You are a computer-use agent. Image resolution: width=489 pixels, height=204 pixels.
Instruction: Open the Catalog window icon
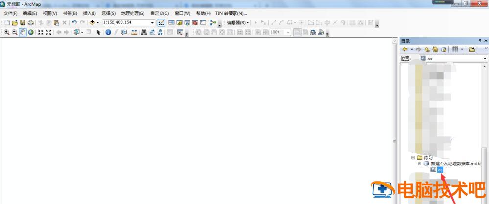click(x=179, y=23)
